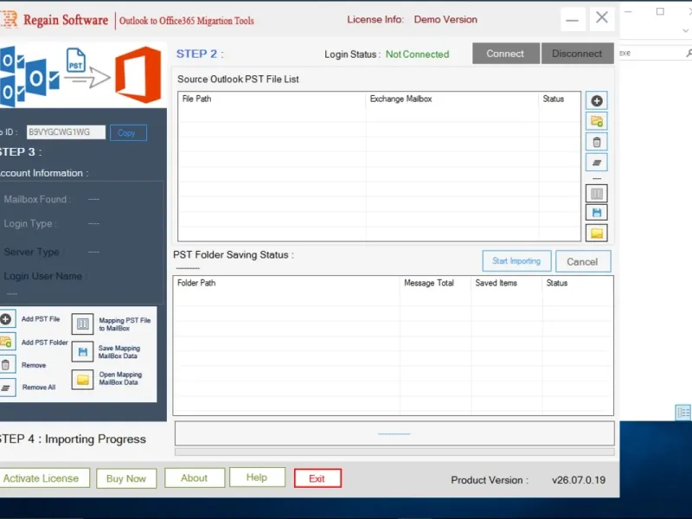Exit the application with Exit button

pos(317,478)
